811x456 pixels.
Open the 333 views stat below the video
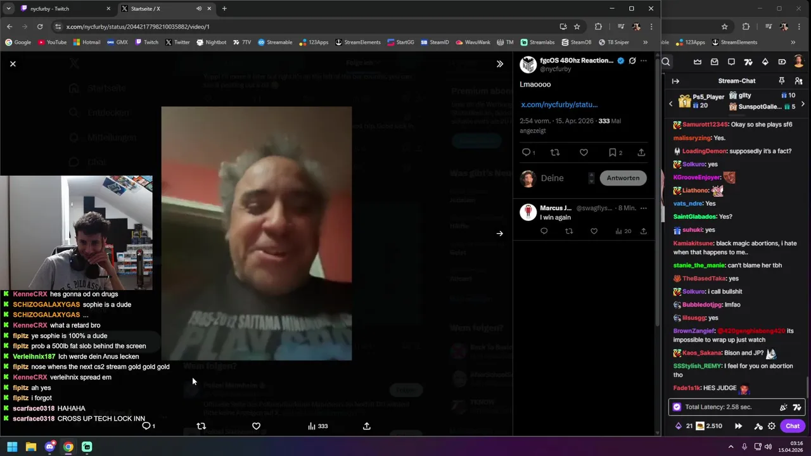pyautogui.click(x=317, y=426)
